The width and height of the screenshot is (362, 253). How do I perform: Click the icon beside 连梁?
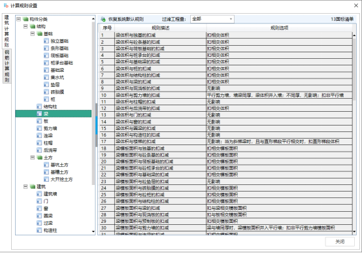coord(39,135)
